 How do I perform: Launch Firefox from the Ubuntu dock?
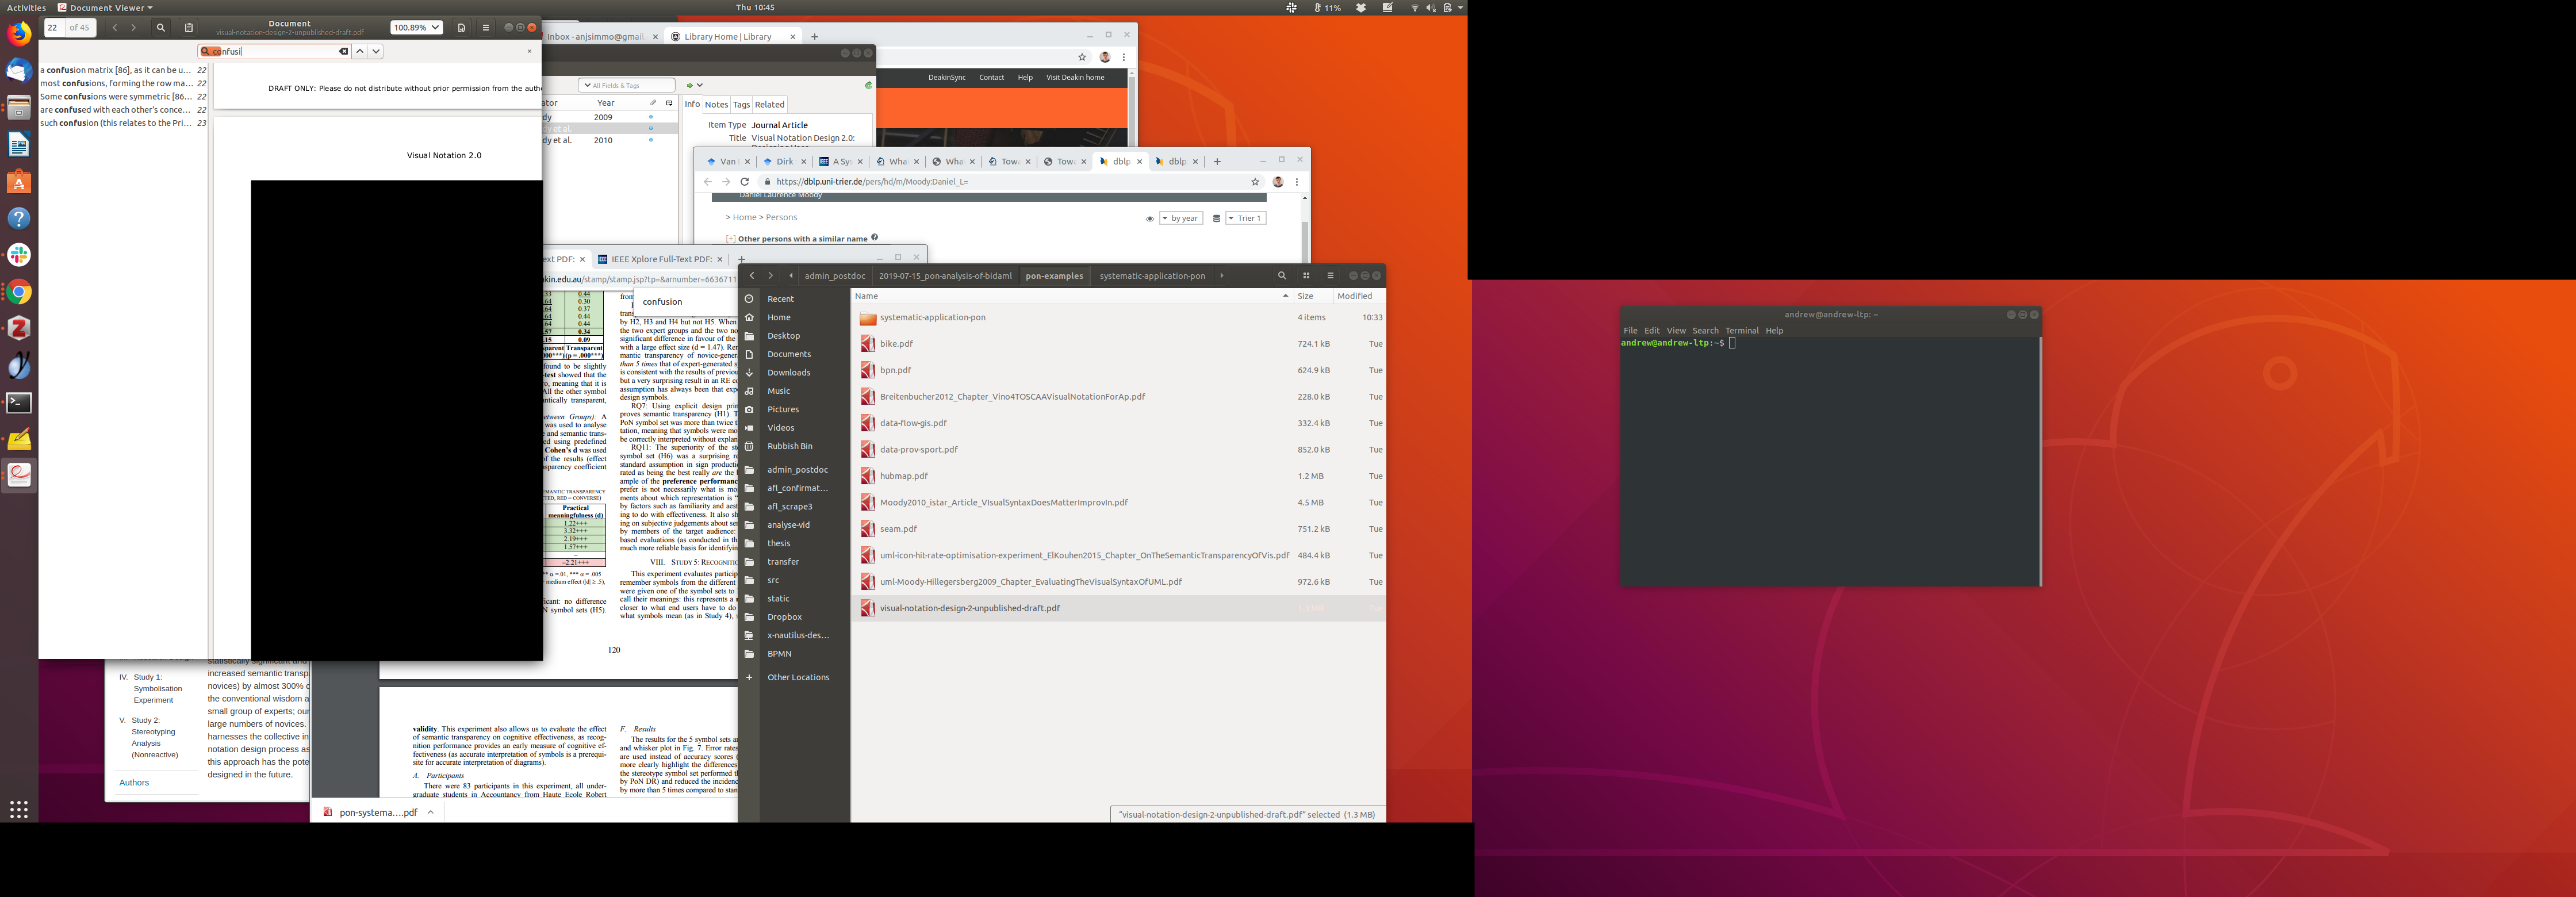pyautogui.click(x=19, y=35)
